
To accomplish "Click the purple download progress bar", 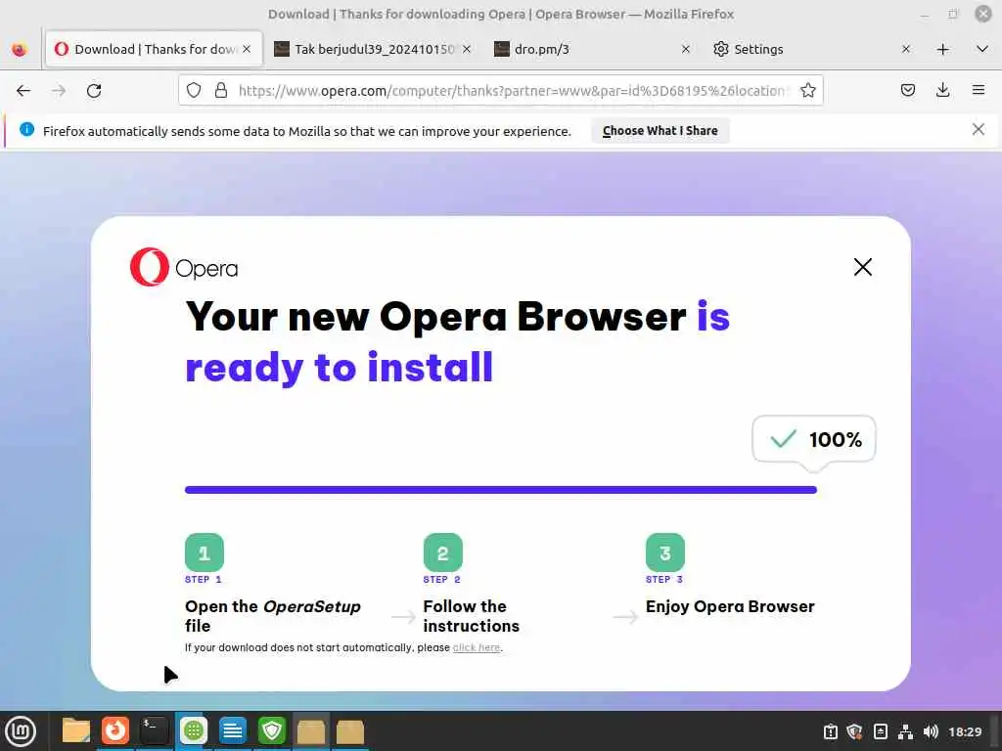I will tap(501, 490).
